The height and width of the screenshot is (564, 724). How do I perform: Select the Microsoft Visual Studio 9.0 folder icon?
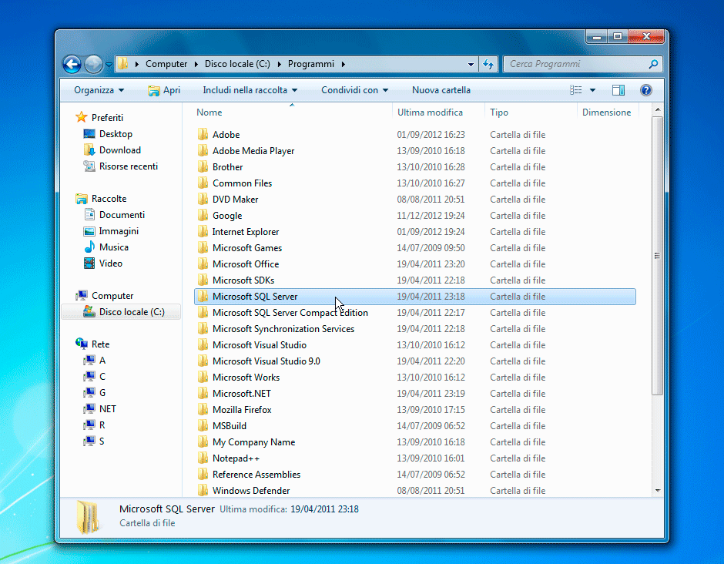click(203, 361)
